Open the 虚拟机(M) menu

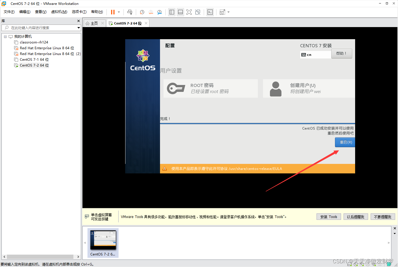pos(59,12)
